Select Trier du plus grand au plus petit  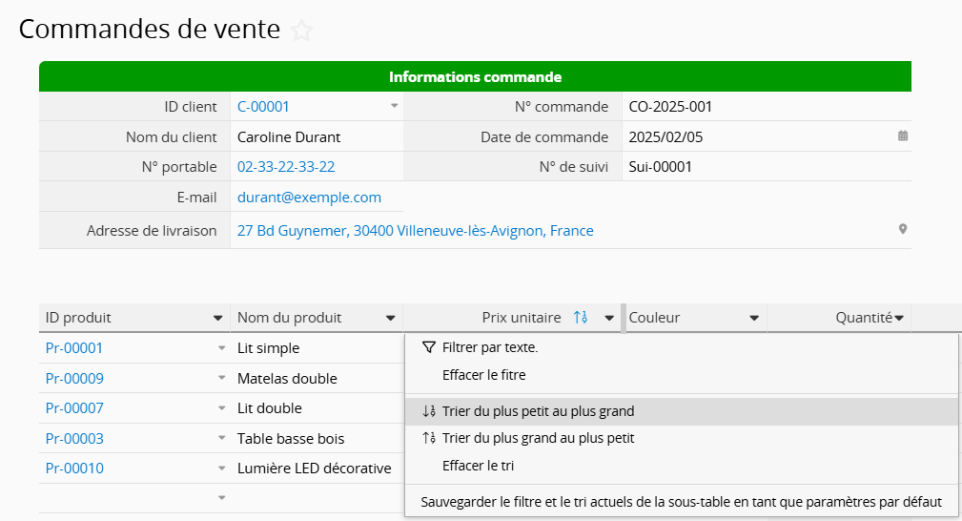[x=538, y=438]
